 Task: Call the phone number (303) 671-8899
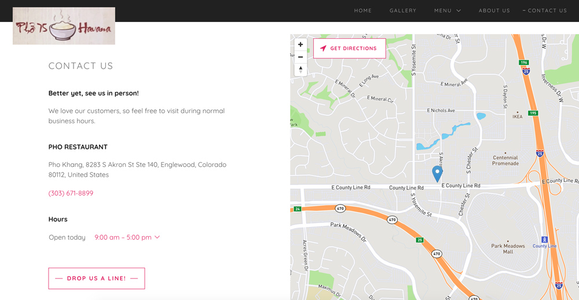[x=71, y=193]
